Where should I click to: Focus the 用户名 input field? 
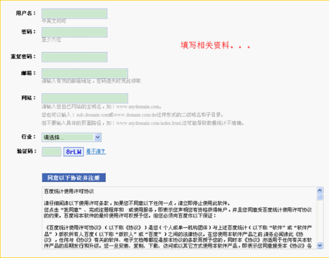(x=74, y=13)
